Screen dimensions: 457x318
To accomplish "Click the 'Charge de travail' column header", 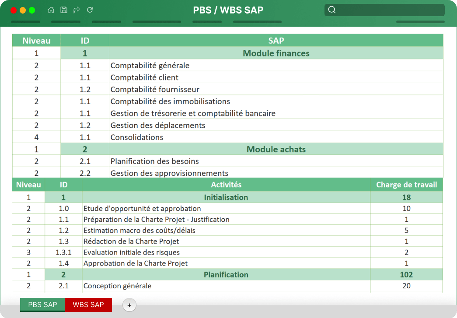I will [x=406, y=185].
